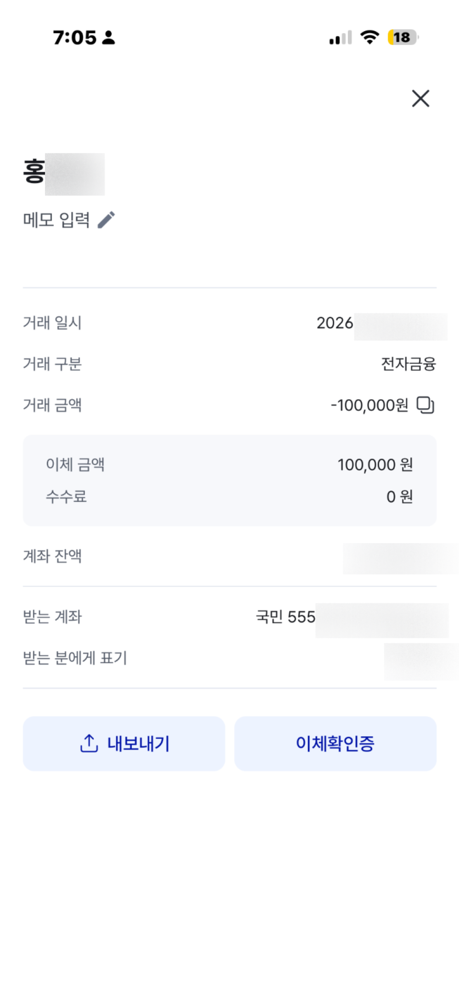The height and width of the screenshot is (1000, 459).
Task: Tap the 받는 계좌 account number 국민 555
Action: [352, 617]
